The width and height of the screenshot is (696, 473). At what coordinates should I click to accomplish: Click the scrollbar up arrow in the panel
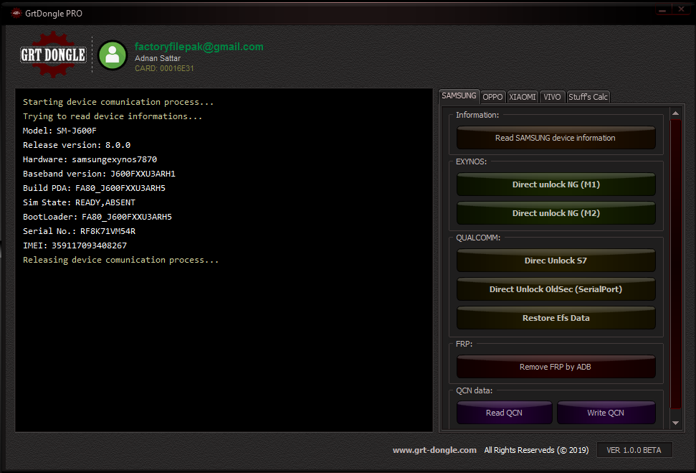(x=676, y=113)
